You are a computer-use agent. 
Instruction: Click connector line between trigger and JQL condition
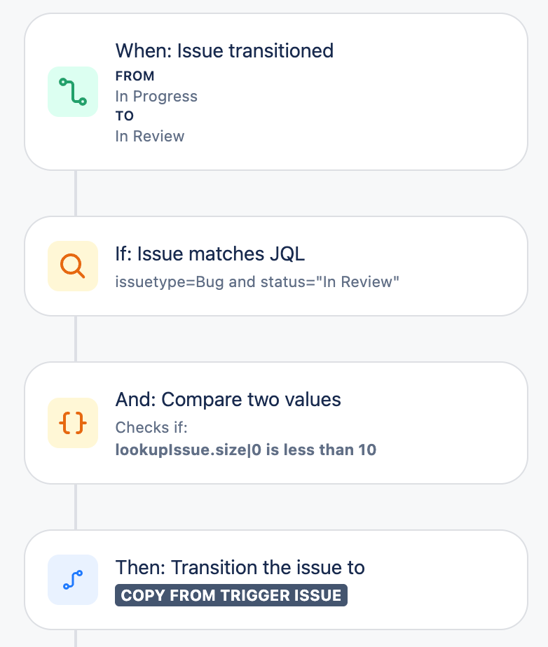pos(76,193)
